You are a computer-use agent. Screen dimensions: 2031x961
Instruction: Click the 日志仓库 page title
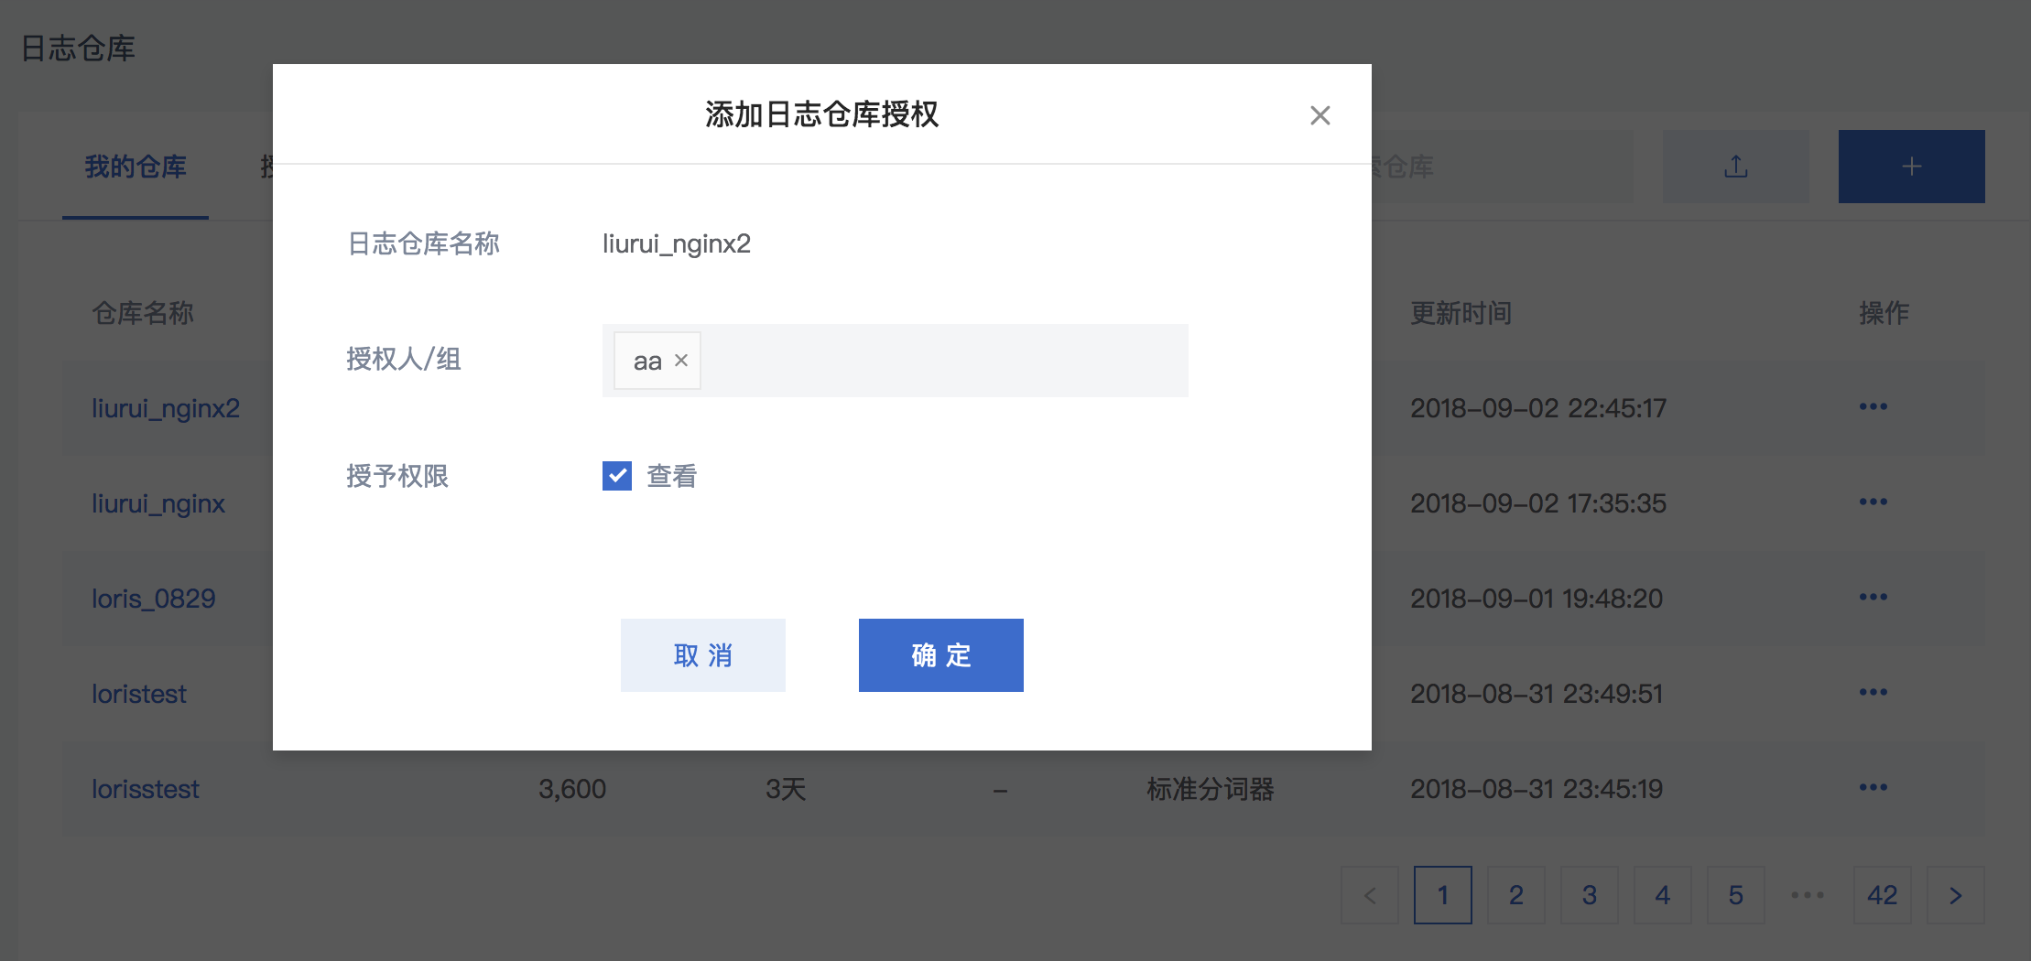tap(78, 48)
